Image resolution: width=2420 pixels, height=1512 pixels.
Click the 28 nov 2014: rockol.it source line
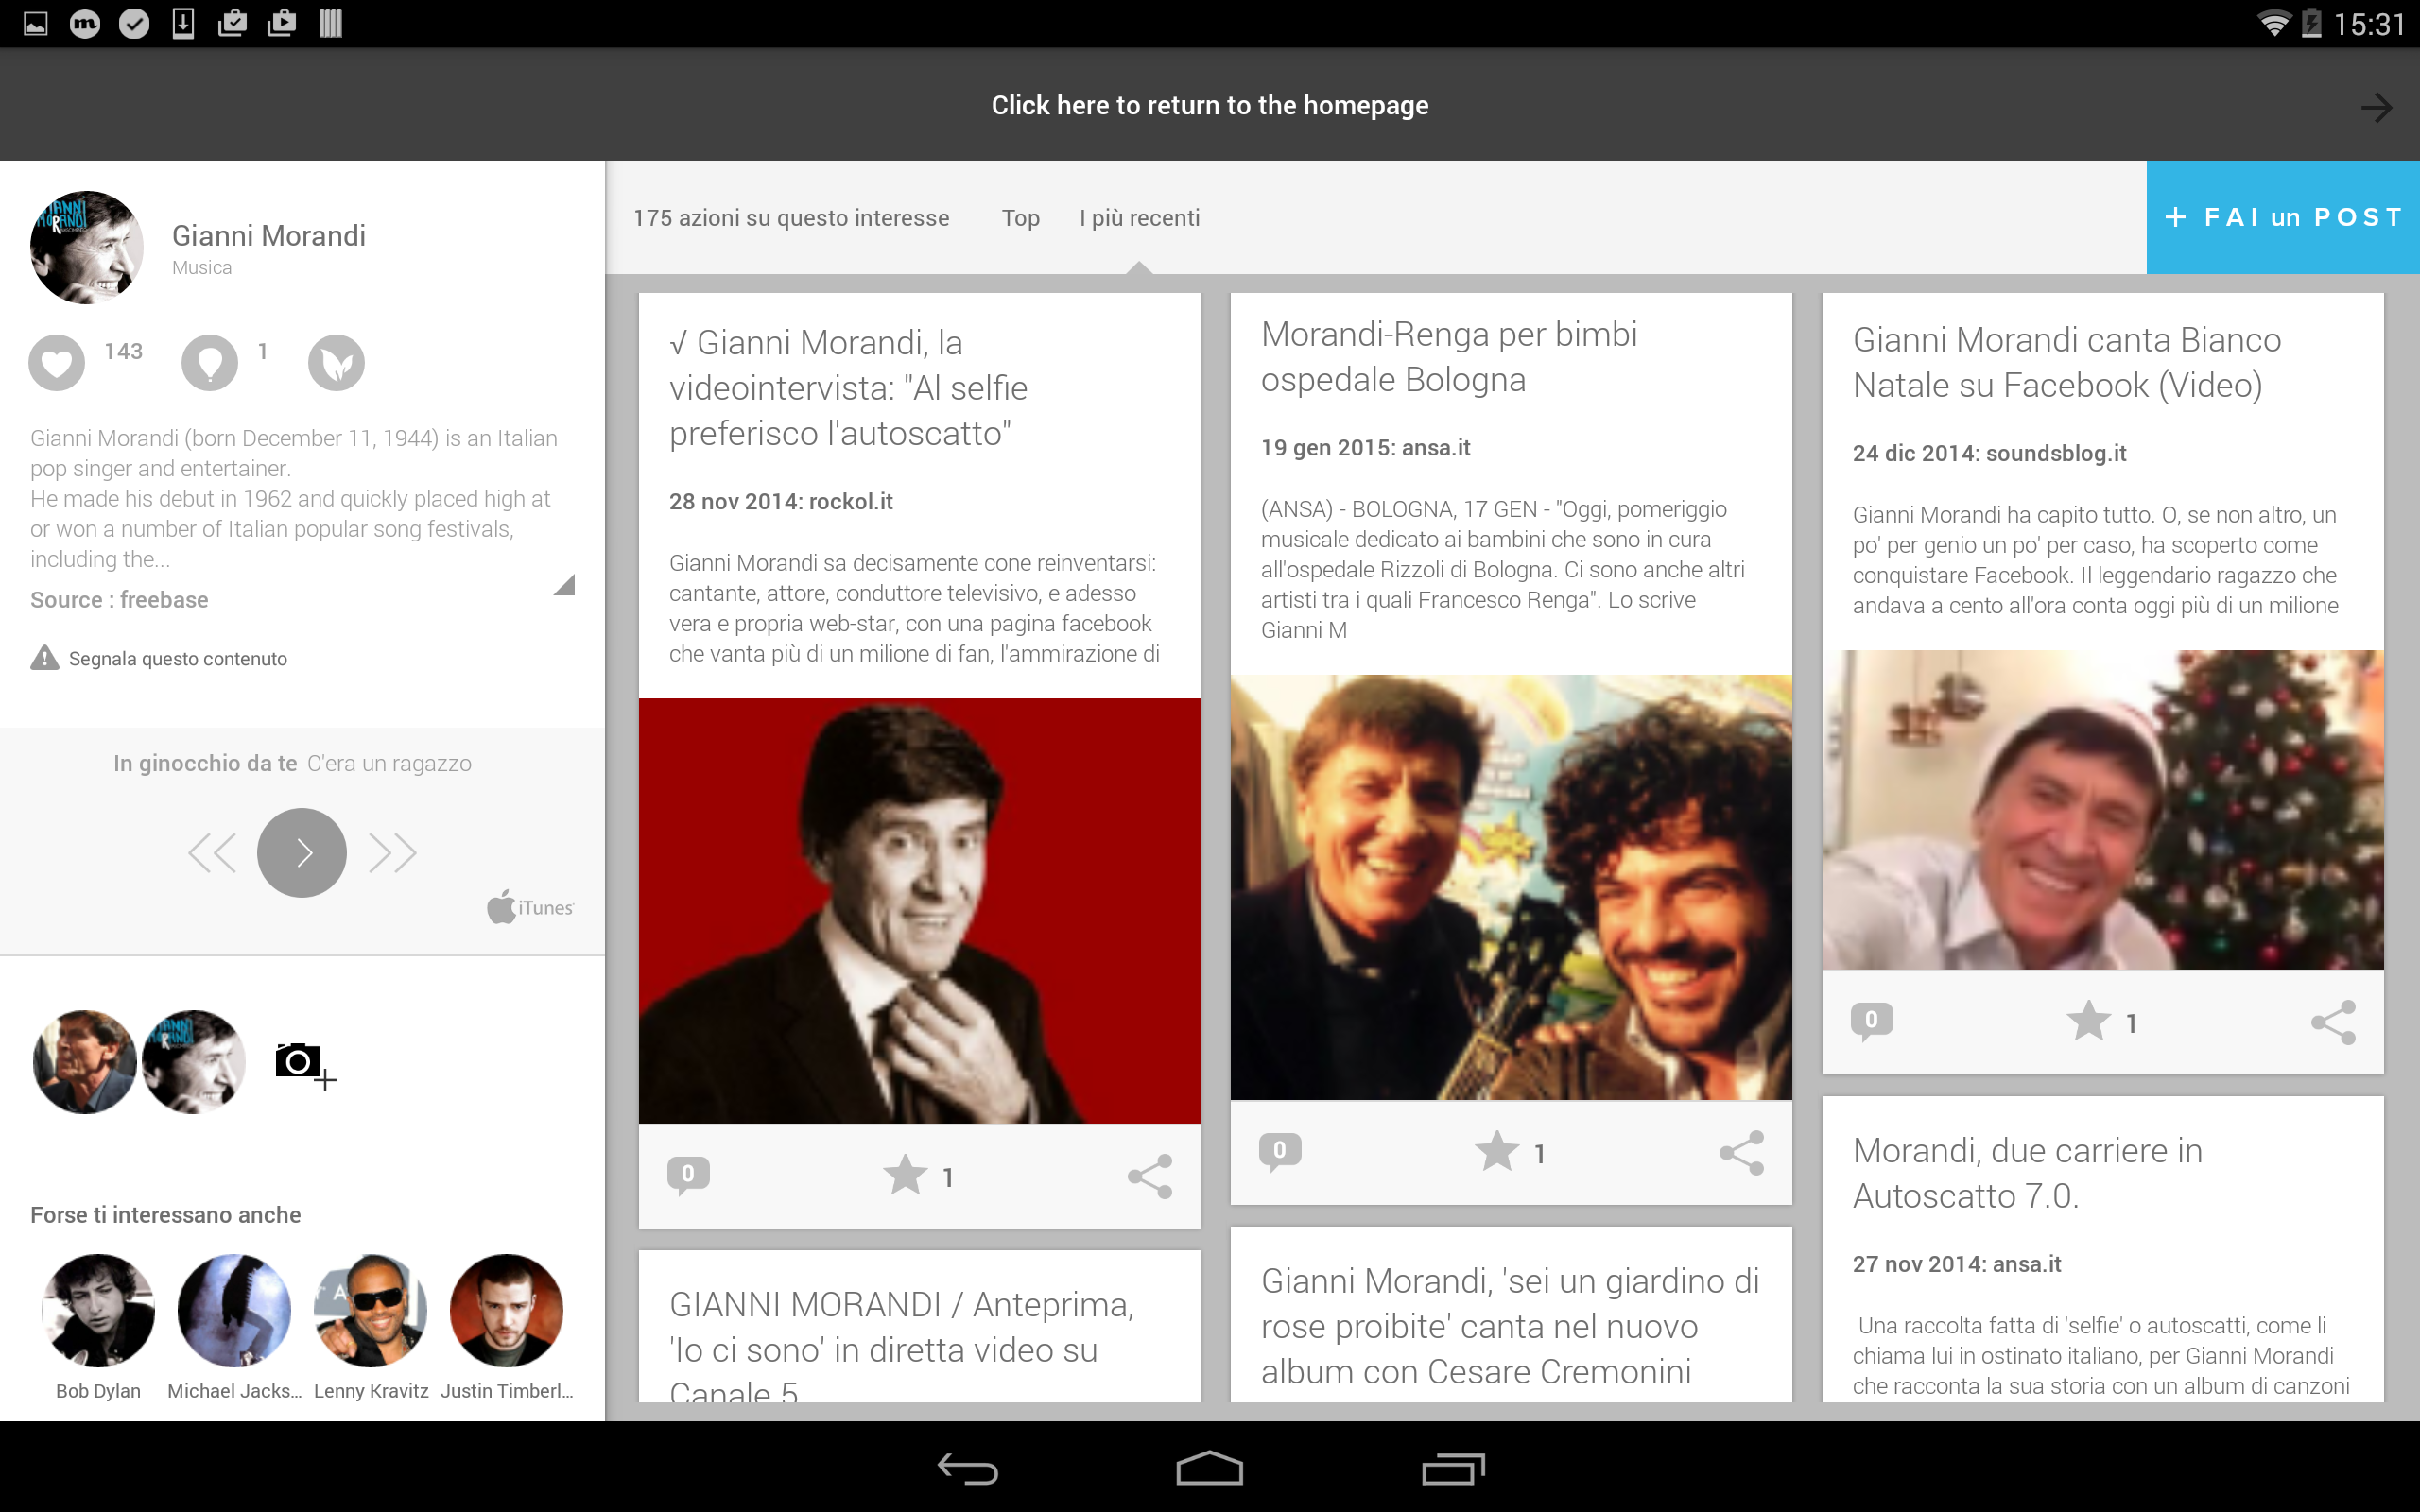tap(781, 501)
